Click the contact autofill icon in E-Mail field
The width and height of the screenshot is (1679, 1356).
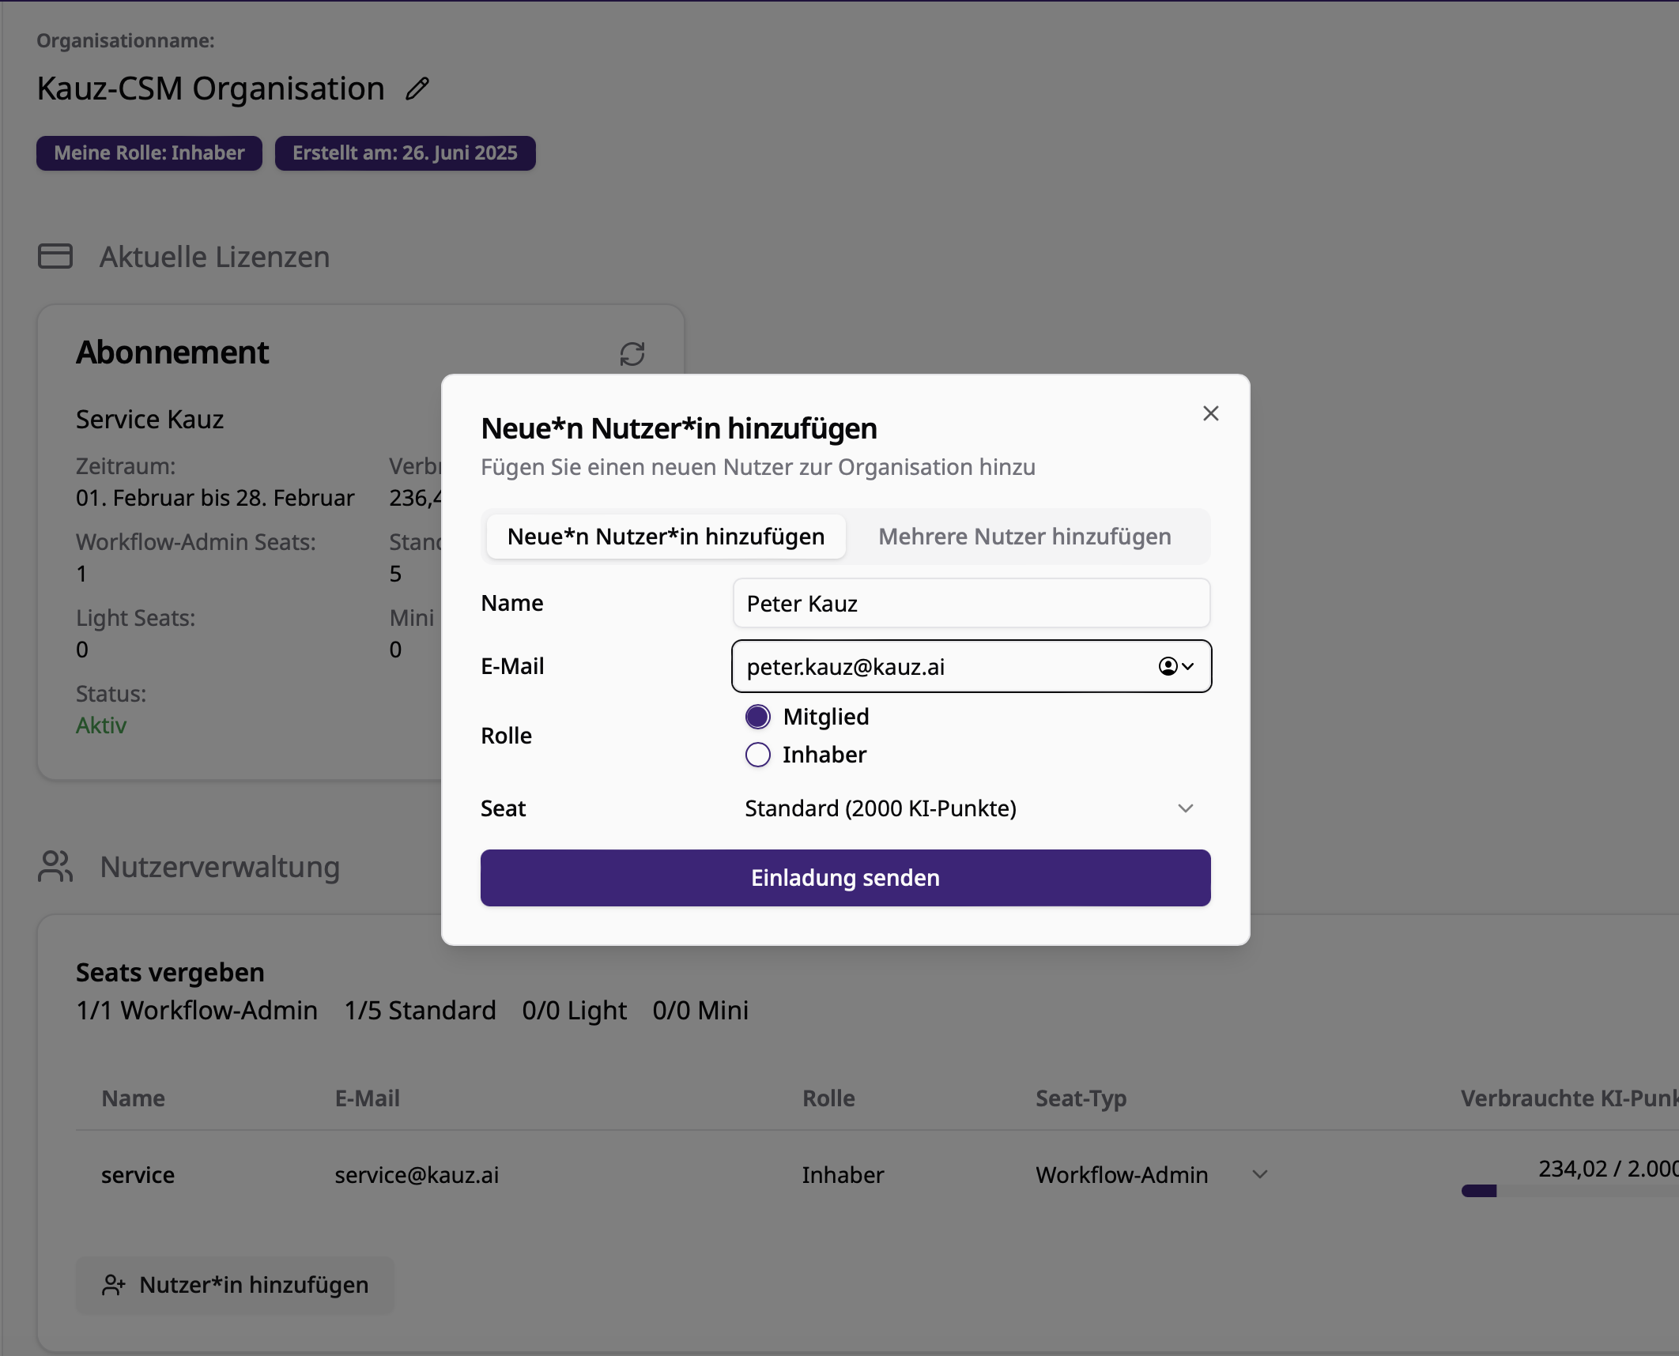(1168, 666)
